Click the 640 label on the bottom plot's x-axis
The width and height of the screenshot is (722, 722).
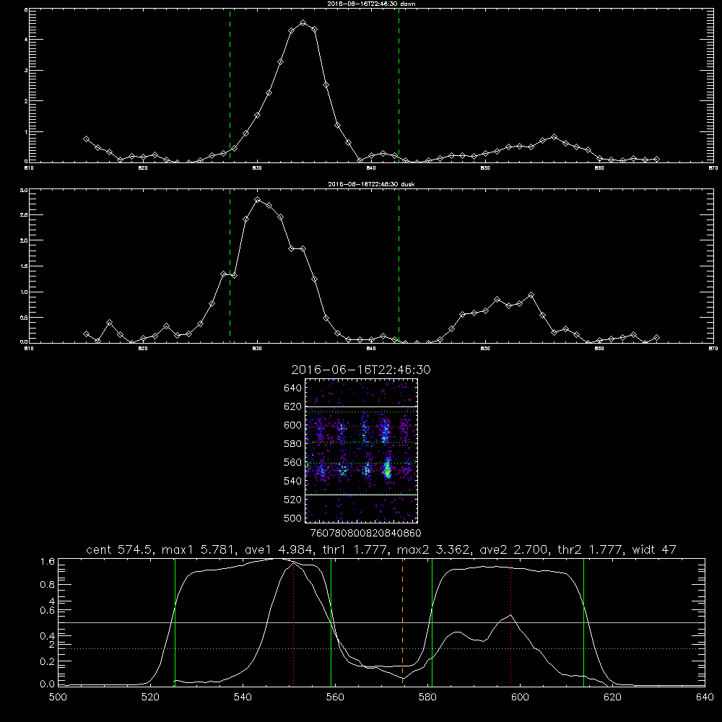[705, 697]
